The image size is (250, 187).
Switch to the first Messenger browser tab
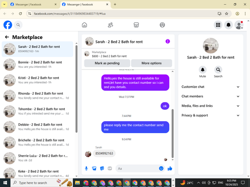[x=33, y=4]
